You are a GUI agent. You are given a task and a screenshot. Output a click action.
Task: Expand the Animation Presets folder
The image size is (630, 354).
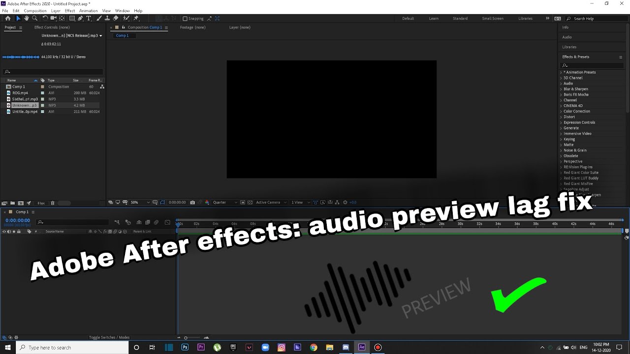(x=561, y=72)
